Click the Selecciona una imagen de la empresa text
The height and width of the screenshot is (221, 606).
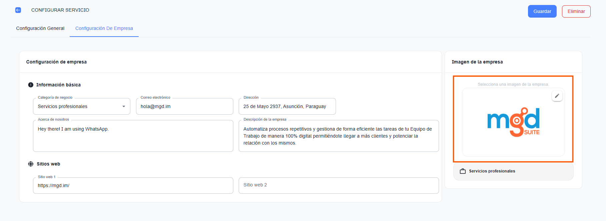(513, 84)
